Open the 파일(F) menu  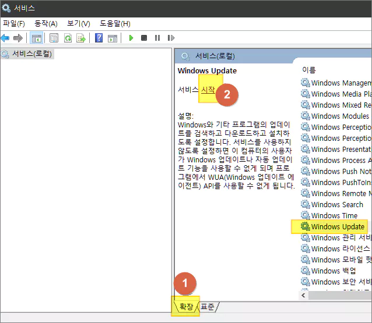14,24
